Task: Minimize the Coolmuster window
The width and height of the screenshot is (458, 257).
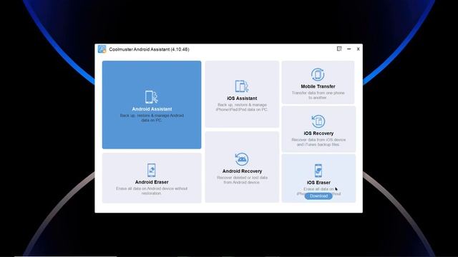Action: (x=349, y=49)
